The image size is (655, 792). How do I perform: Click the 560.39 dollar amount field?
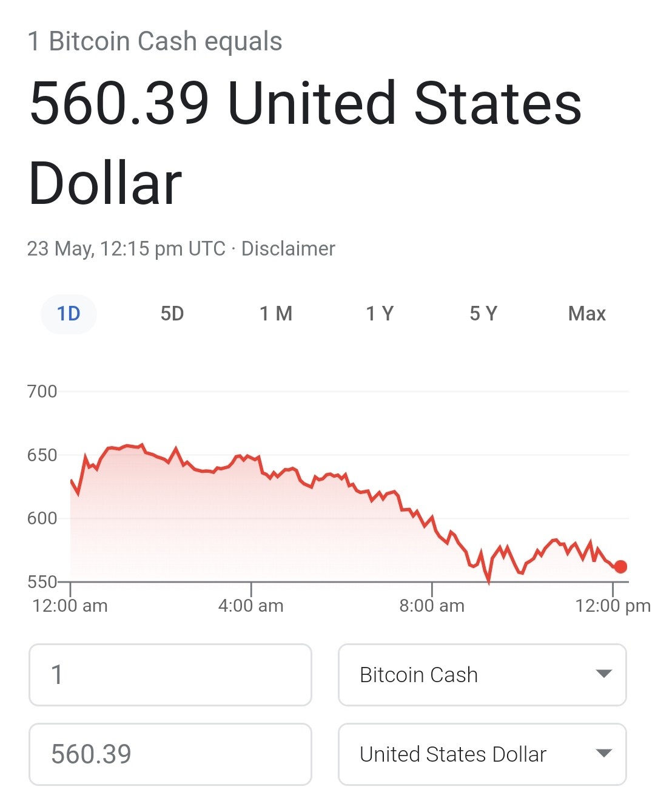(x=170, y=754)
